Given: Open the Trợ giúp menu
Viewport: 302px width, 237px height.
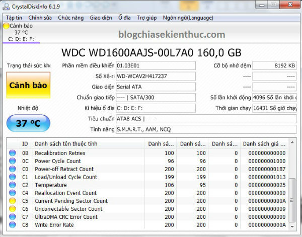Looking at the screenshot, I should click(x=146, y=18).
